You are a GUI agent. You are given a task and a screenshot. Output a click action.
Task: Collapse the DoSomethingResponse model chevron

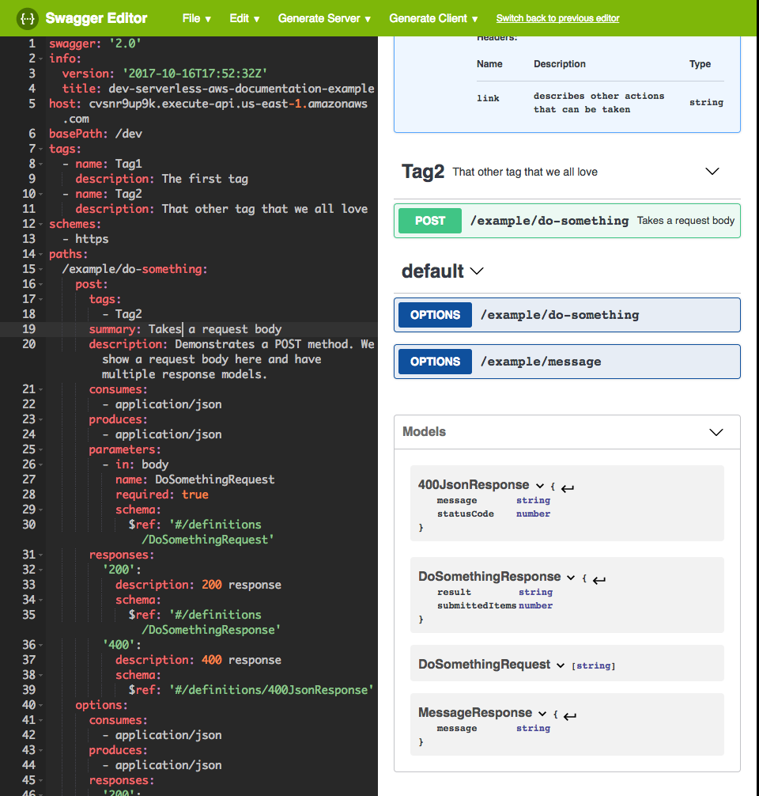tap(571, 578)
